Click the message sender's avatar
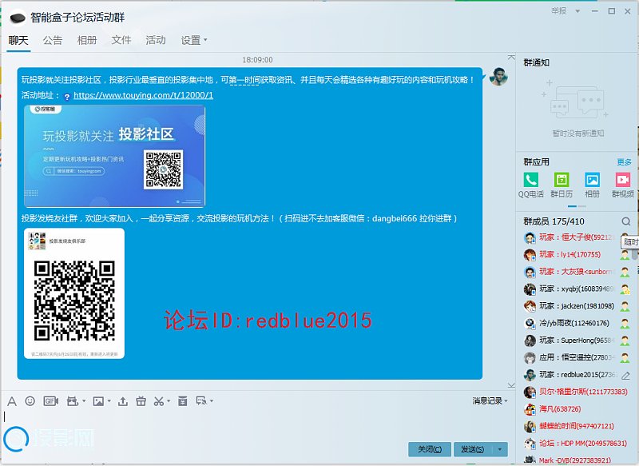 [498, 77]
